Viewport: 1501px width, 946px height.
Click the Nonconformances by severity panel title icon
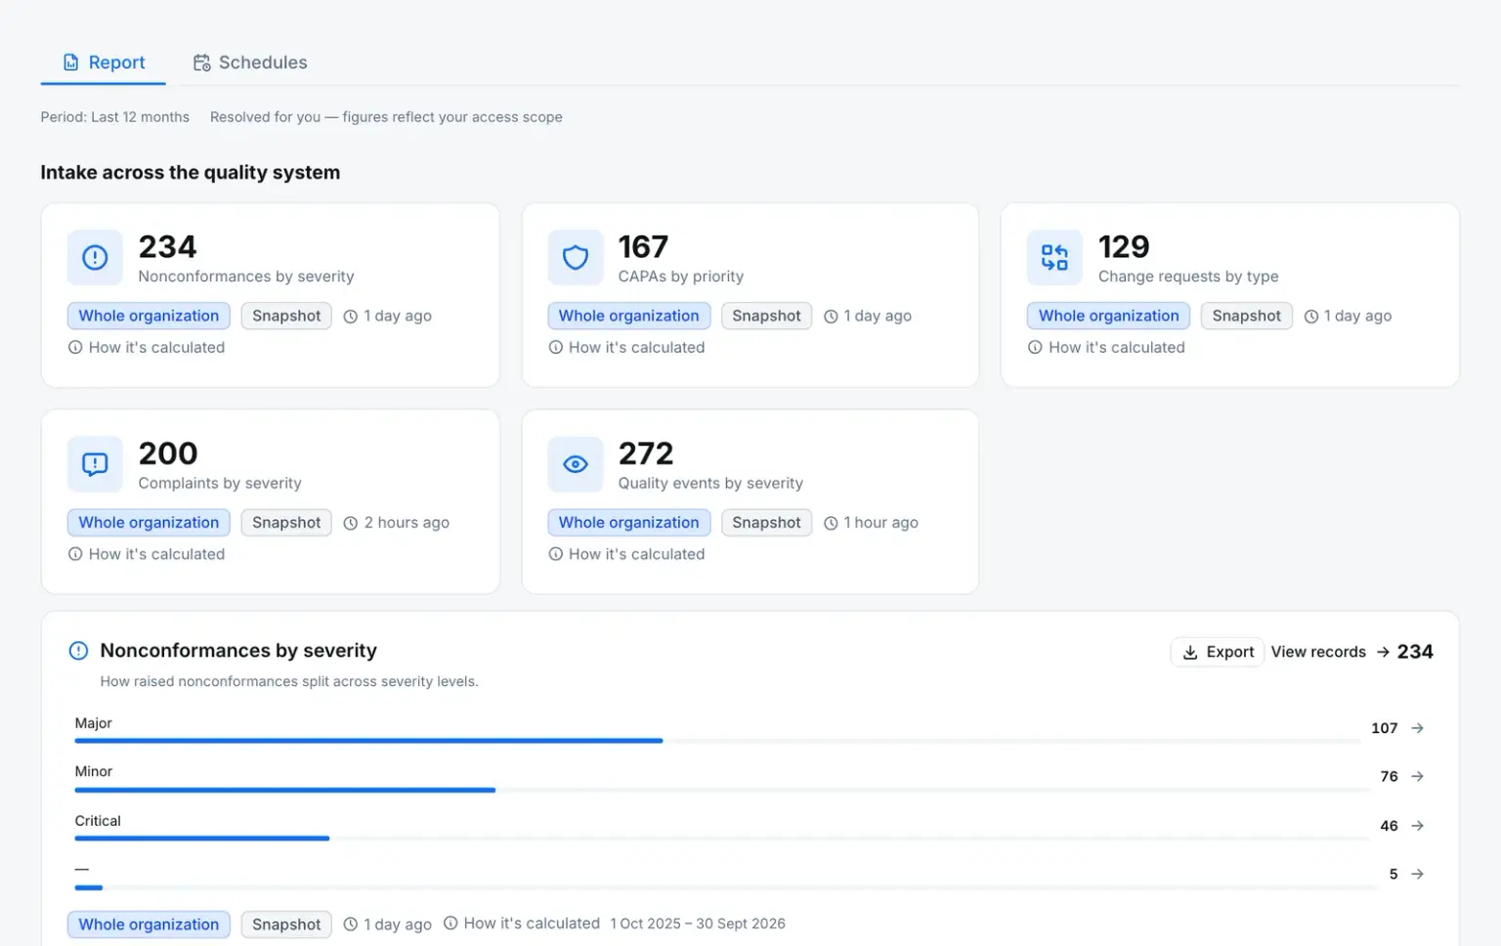tap(79, 651)
